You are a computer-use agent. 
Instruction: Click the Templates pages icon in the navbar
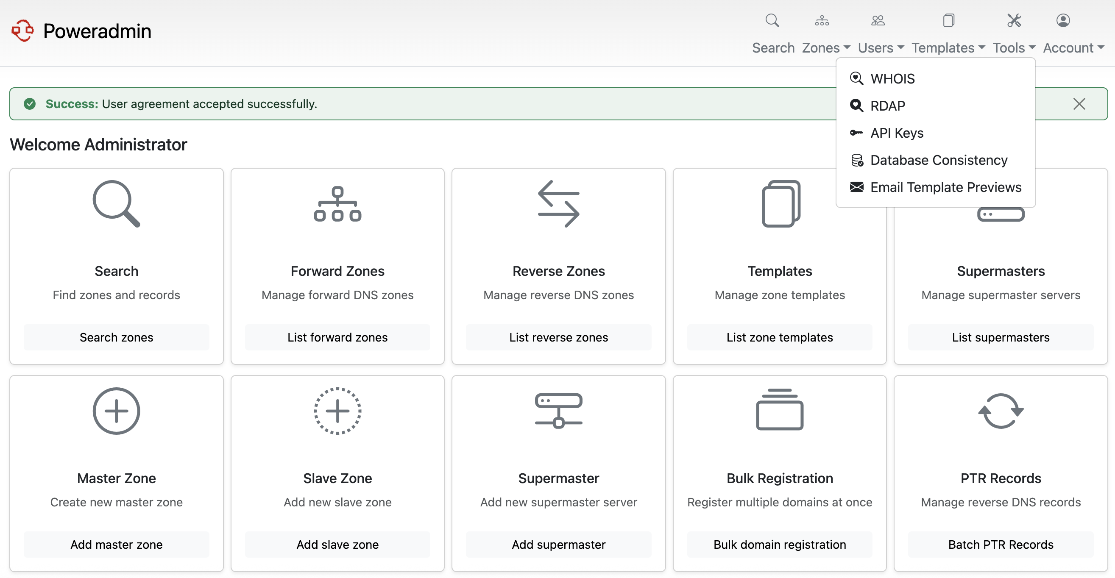948,20
